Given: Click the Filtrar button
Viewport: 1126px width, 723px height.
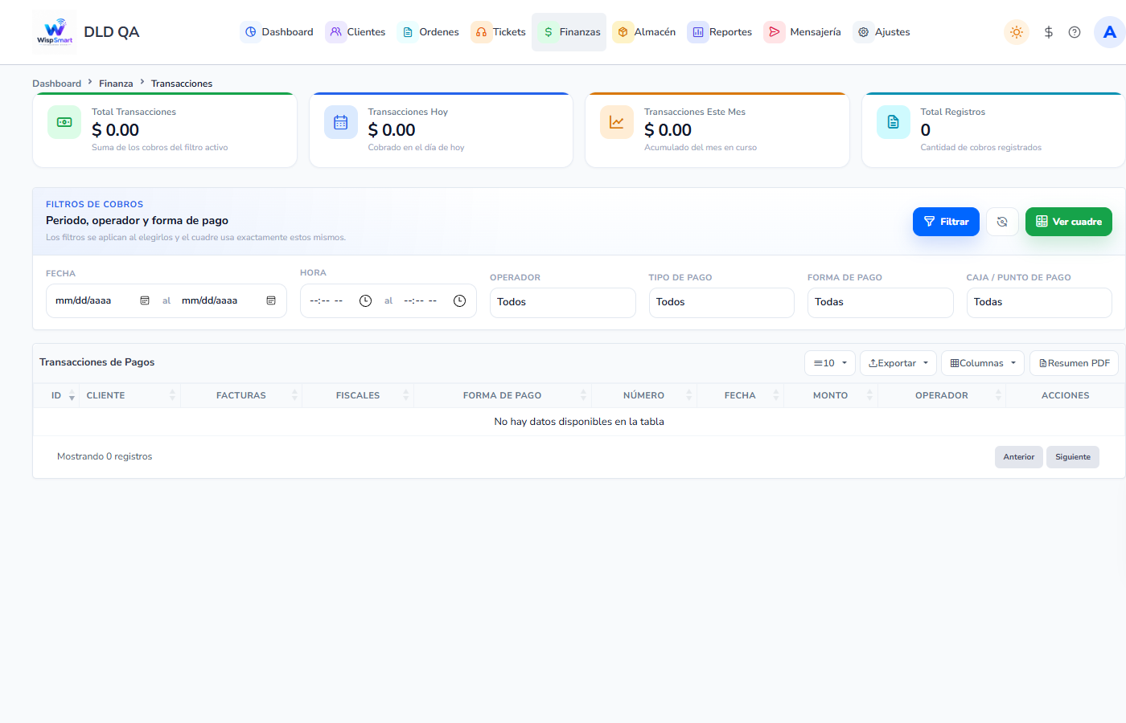Looking at the screenshot, I should 946,222.
